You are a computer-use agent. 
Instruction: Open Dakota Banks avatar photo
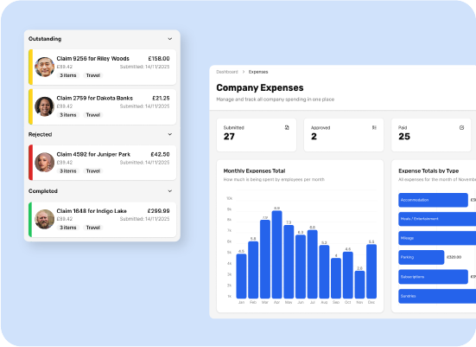point(45,106)
